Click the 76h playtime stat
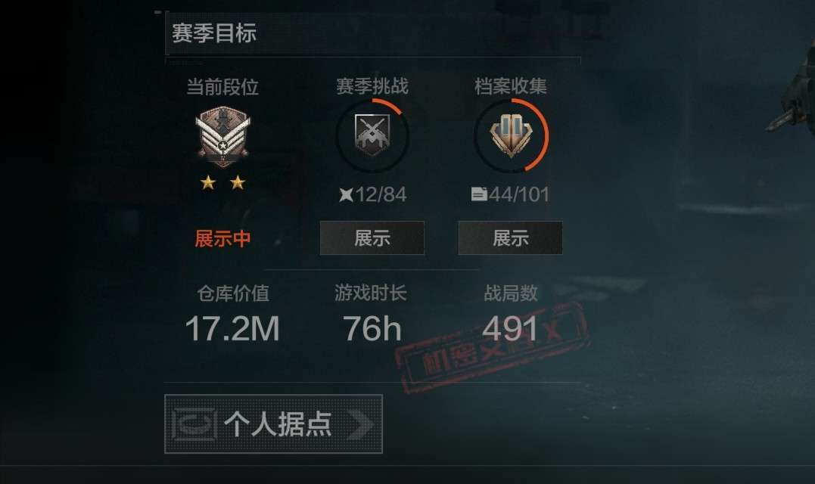This screenshot has width=815, height=484. pos(372,328)
